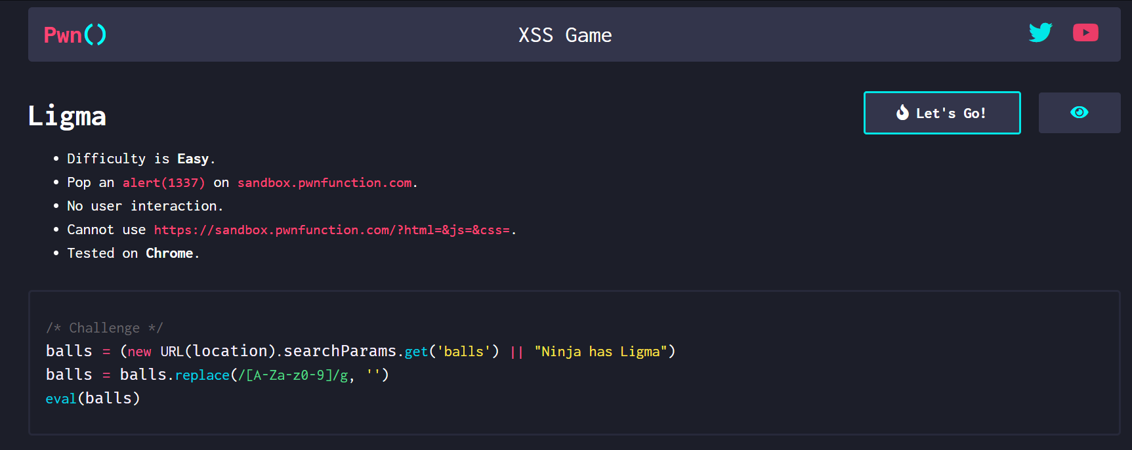Click the Ligma challenge heading

click(67, 116)
